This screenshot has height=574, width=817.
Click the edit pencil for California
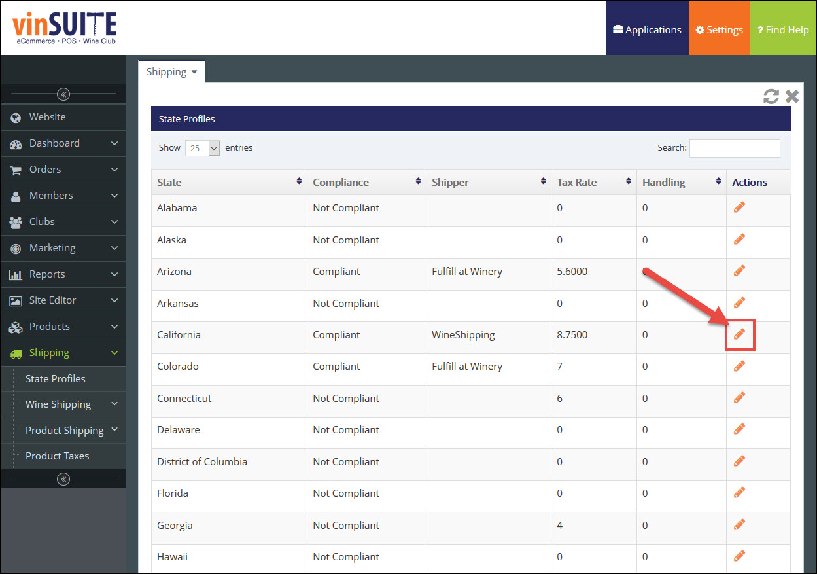739,334
